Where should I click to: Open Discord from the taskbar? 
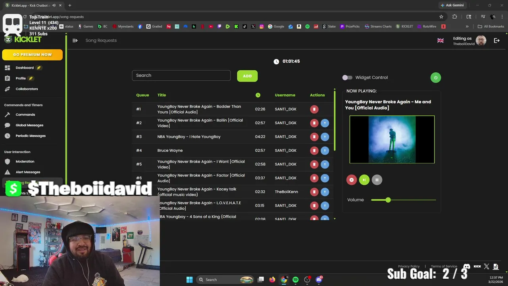tap(319, 280)
